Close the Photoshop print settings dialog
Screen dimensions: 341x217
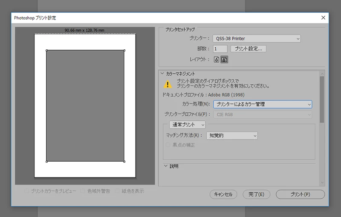click(x=323, y=17)
